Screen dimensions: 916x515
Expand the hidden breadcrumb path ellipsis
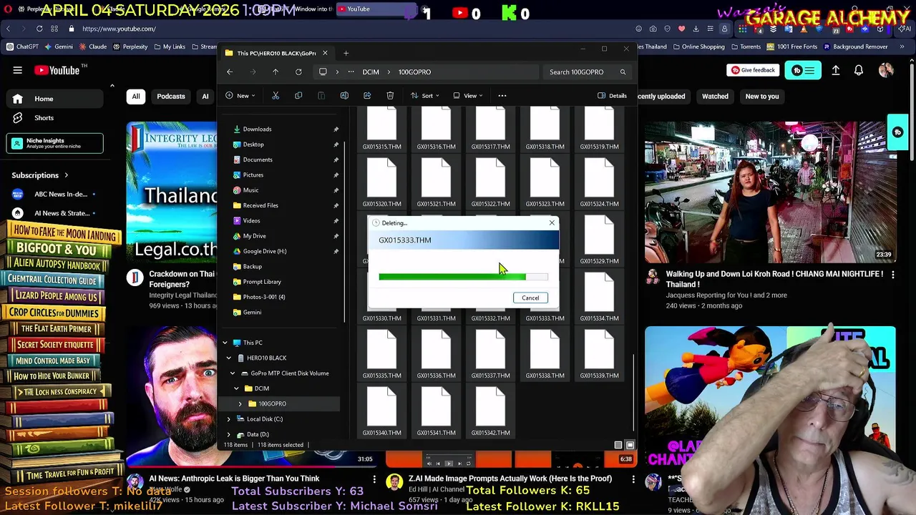(351, 72)
